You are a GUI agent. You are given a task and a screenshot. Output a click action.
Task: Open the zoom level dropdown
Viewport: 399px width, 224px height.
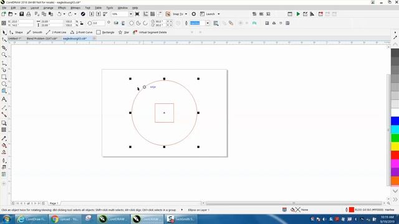pos(131,14)
